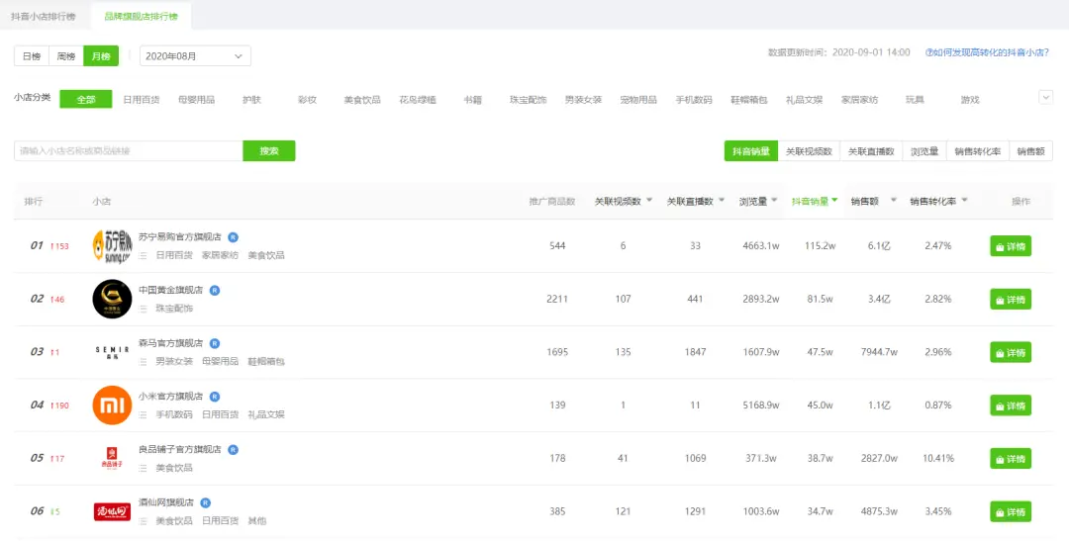
Task: Select the 关联直播数 sort toggle
Action: tap(871, 151)
